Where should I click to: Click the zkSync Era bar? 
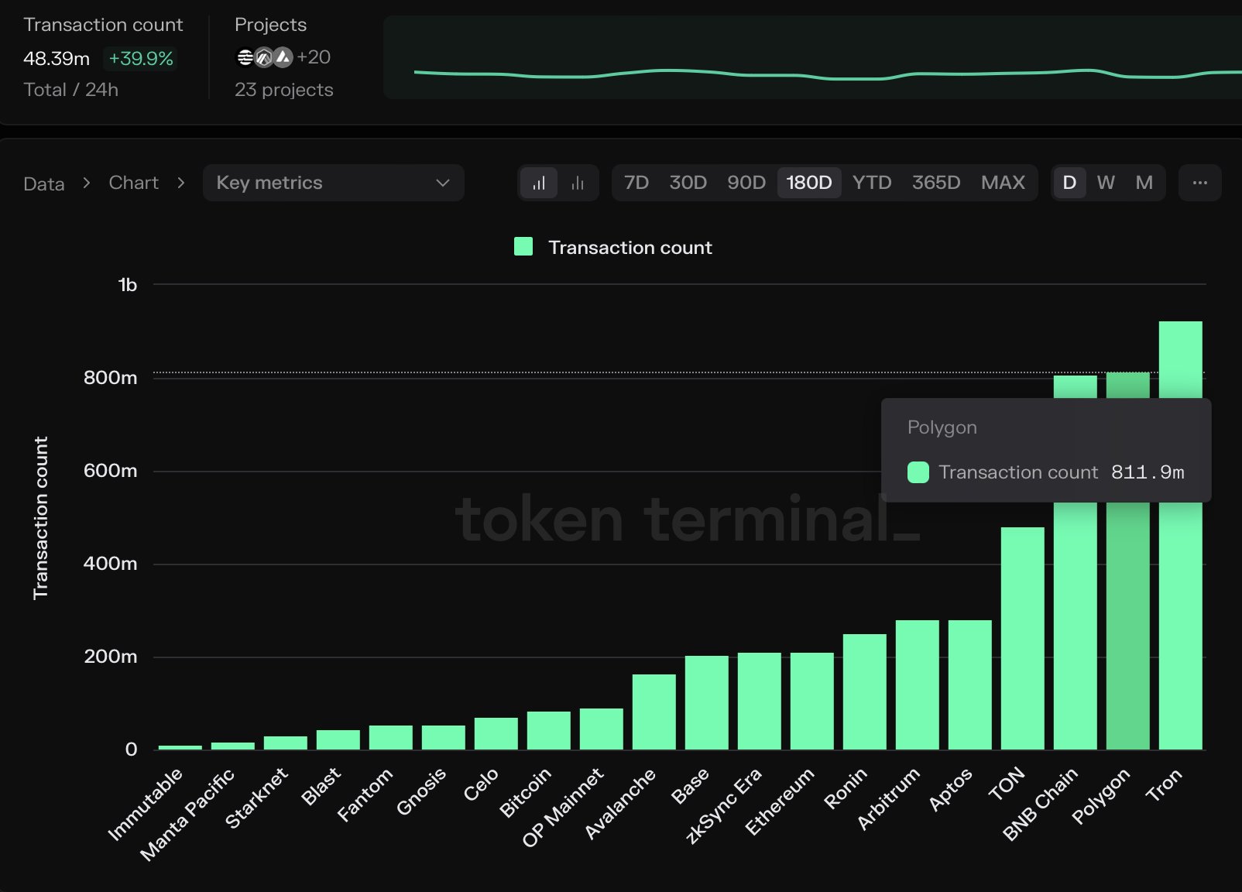point(760,701)
